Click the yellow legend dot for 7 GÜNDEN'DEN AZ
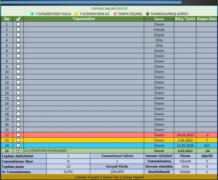The height and width of the screenshot is (180, 218). tap(76, 14)
